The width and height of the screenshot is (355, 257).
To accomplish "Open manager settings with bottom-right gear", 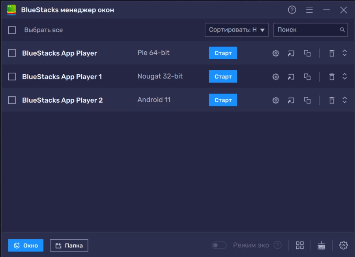I will [344, 245].
